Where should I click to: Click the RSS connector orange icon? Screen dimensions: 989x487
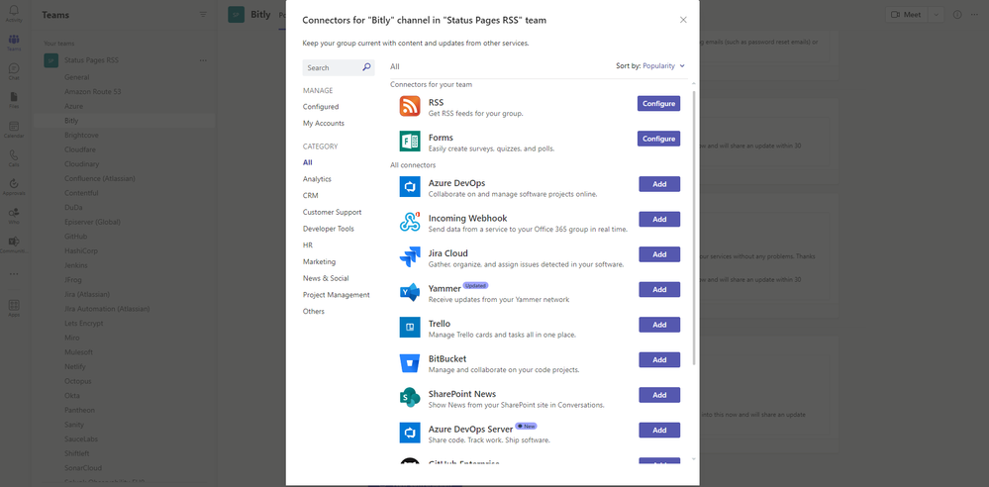click(x=410, y=106)
